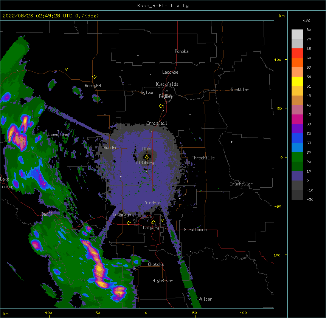Click the RedDeer city label
Image resolution: width=326 pixels, height=318 pixels.
pyautogui.click(x=166, y=96)
